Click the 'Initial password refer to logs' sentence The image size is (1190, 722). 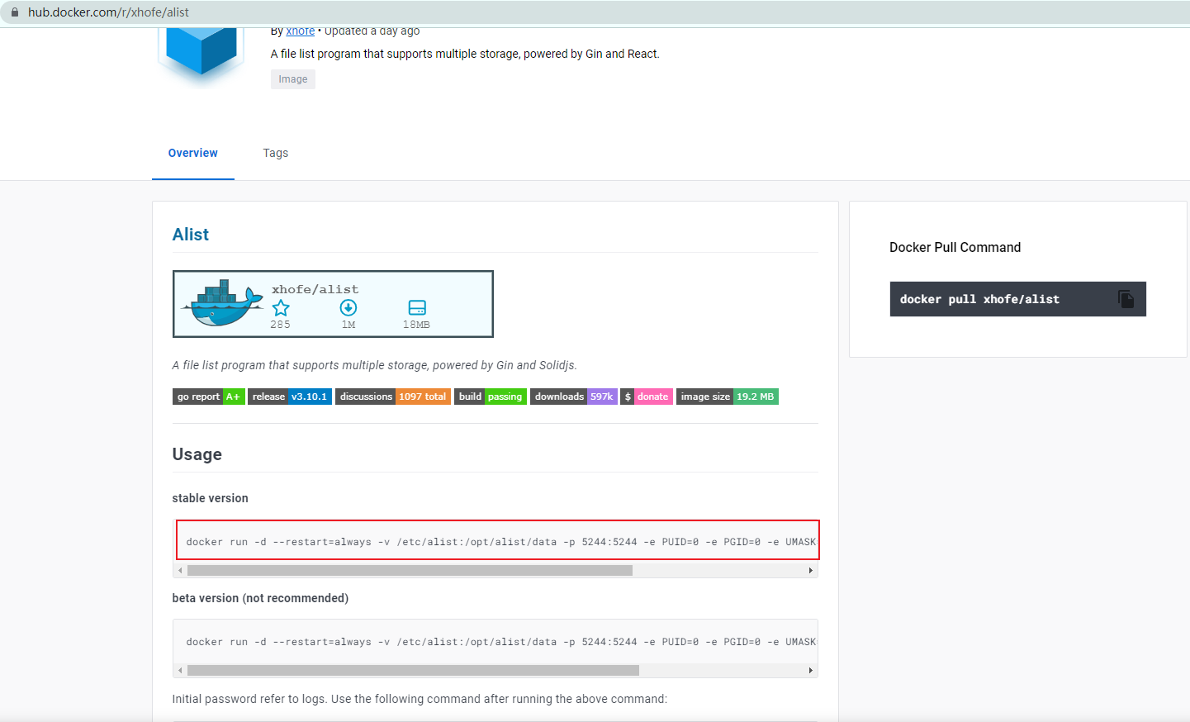point(420,699)
